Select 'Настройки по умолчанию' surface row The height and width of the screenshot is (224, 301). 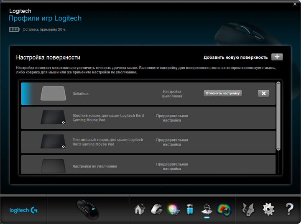[148, 165]
